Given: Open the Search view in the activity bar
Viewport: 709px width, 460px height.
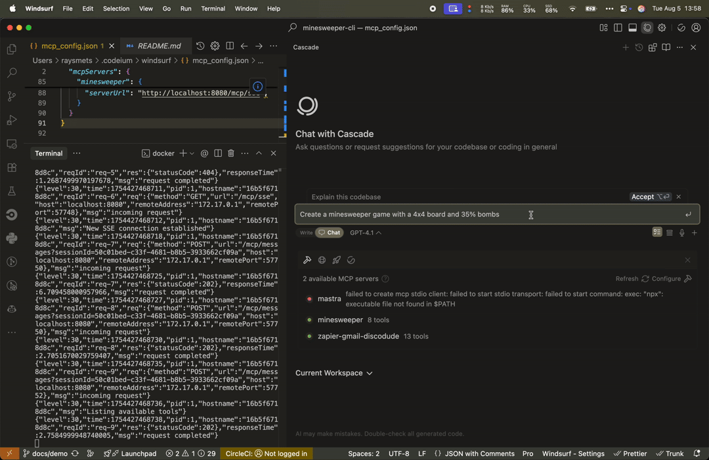Looking at the screenshot, I should tap(12, 73).
